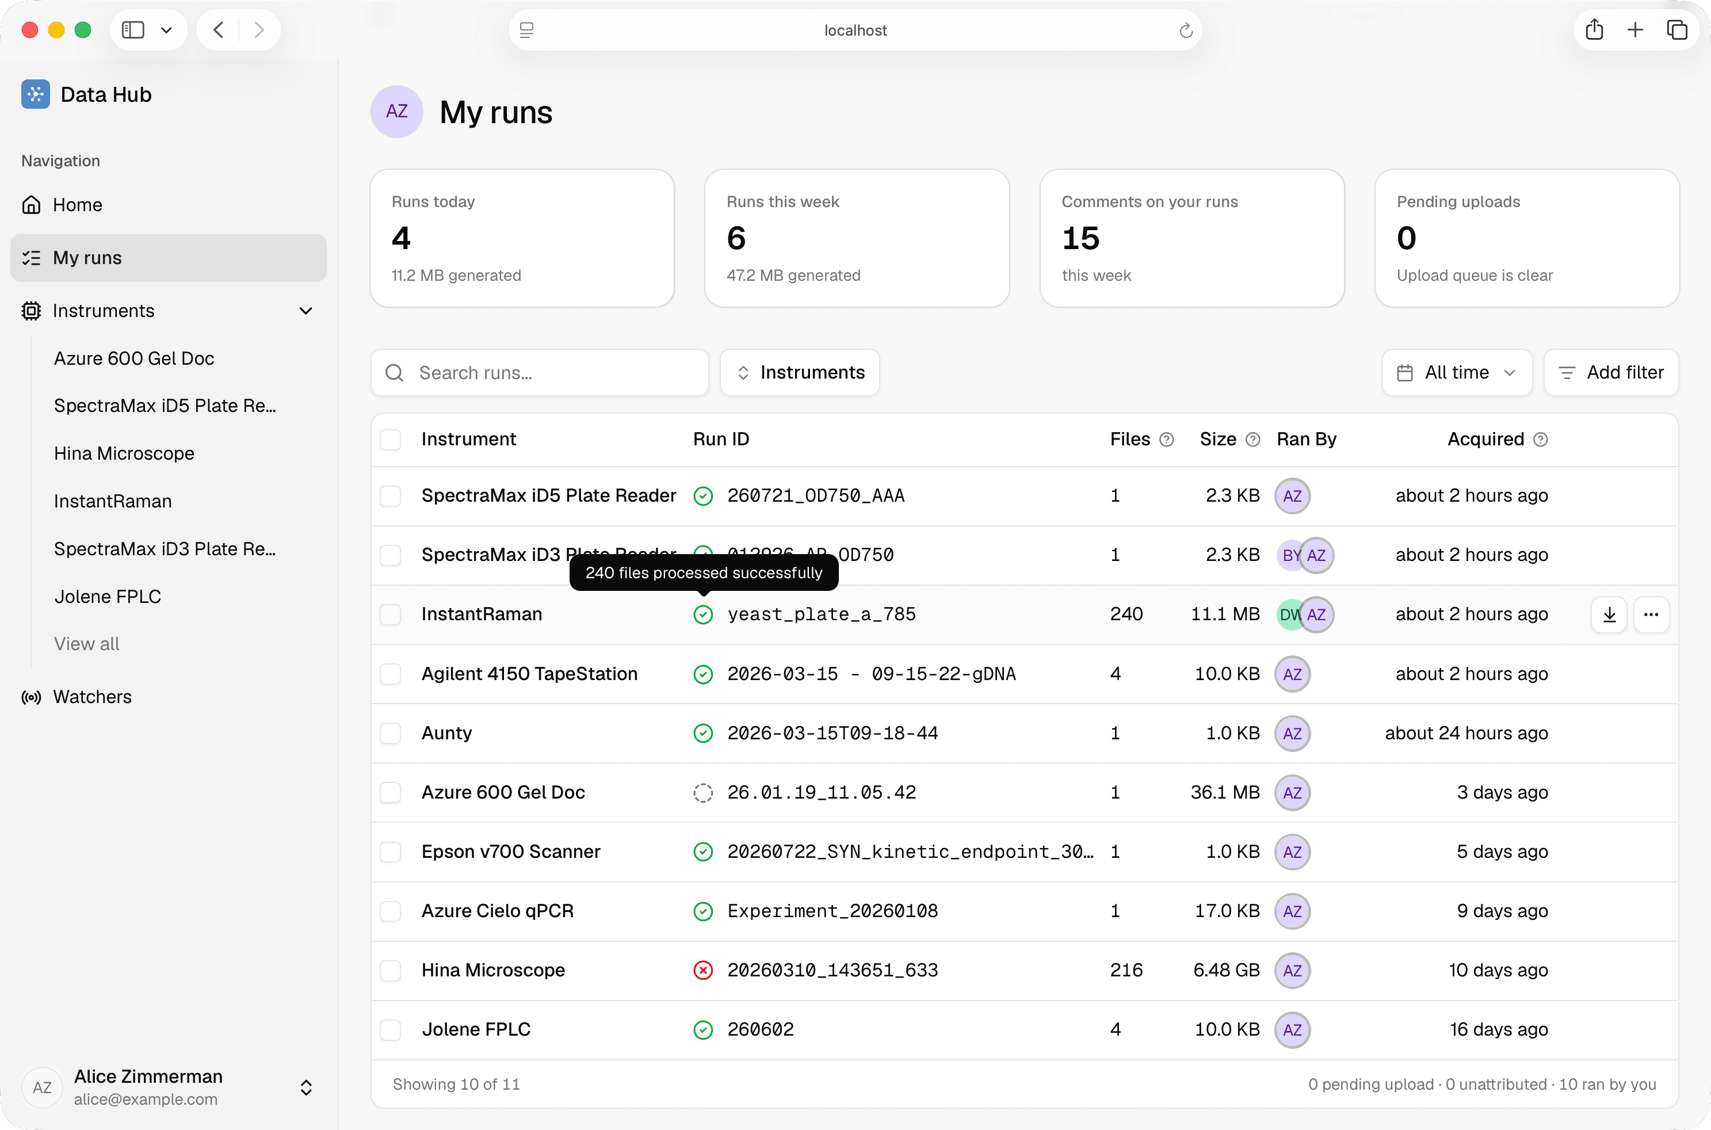Image resolution: width=1711 pixels, height=1130 pixels.
Task: Click the Size column help icon
Action: tap(1253, 440)
